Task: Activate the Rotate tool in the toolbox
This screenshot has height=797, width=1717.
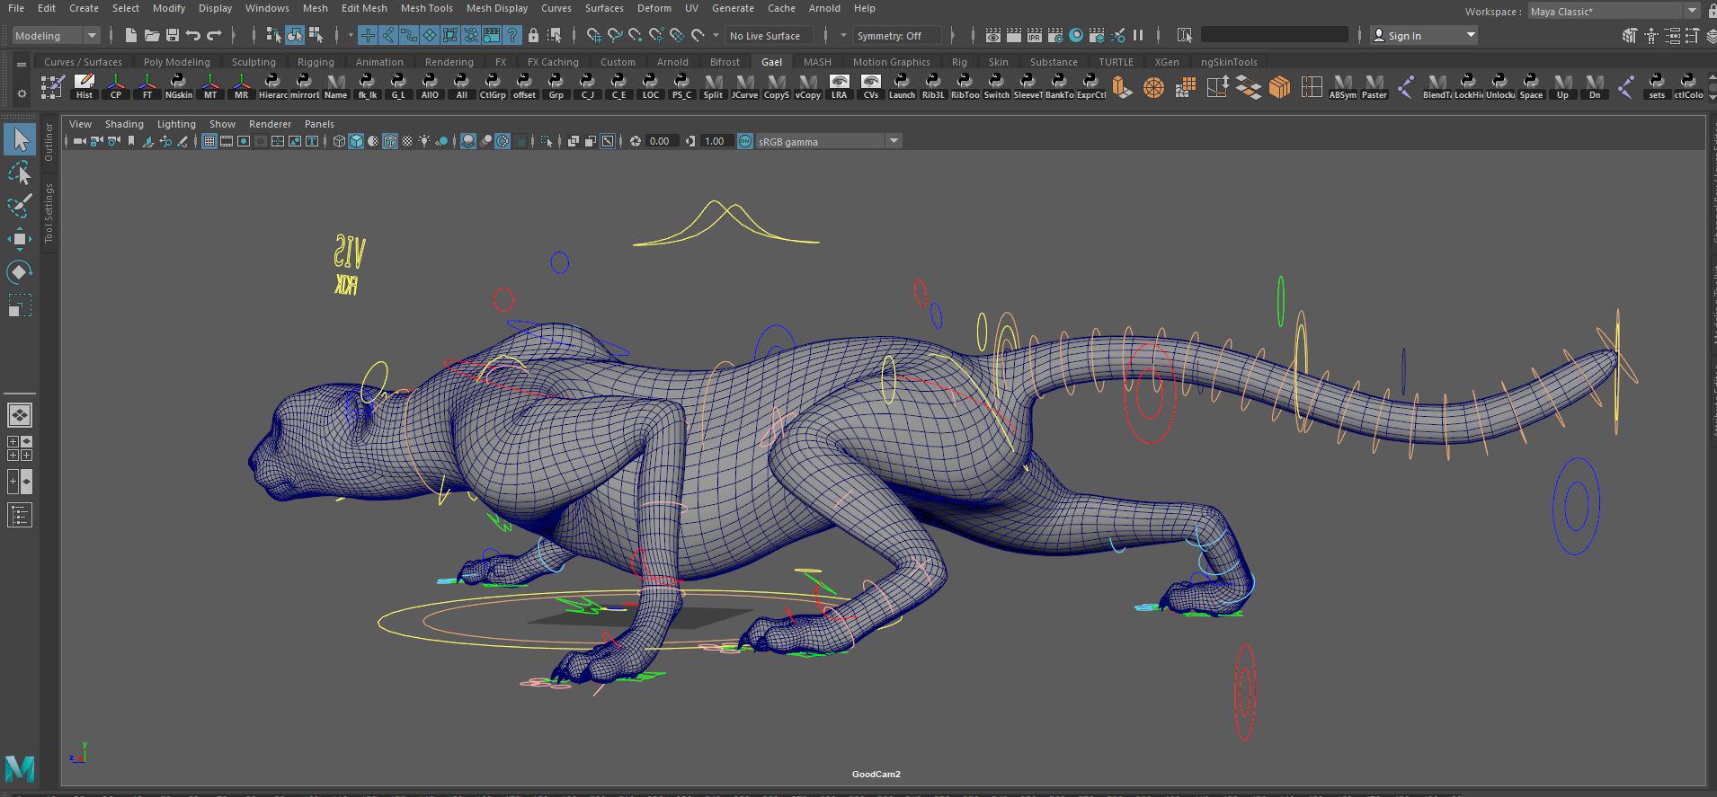Action: click(19, 271)
